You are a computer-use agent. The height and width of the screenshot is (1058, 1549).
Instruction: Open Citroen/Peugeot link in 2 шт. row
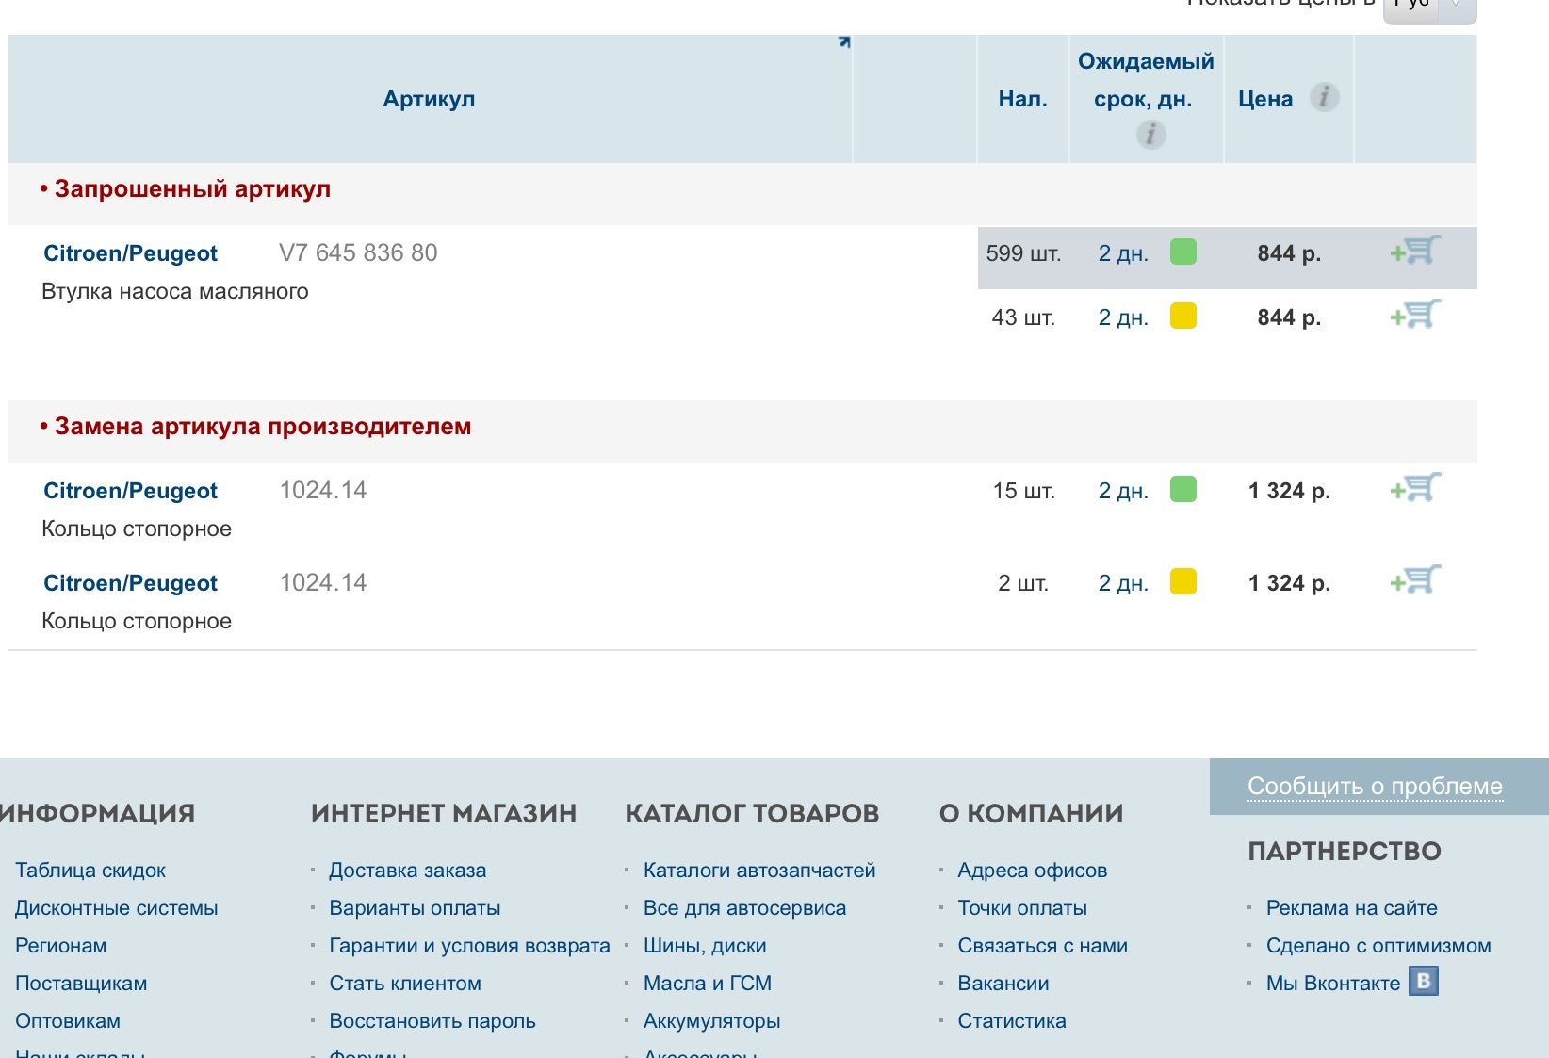[130, 583]
